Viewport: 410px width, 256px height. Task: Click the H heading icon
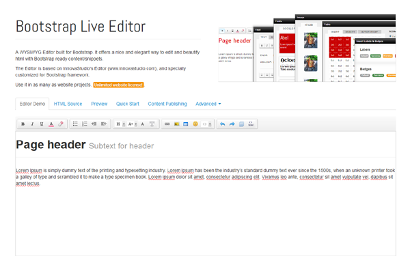(118, 124)
